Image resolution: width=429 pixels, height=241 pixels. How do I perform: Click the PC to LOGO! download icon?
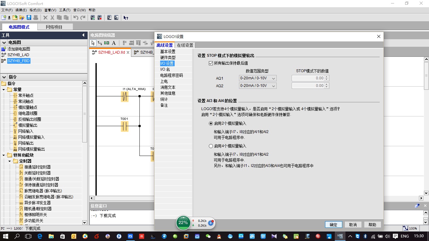109,18
